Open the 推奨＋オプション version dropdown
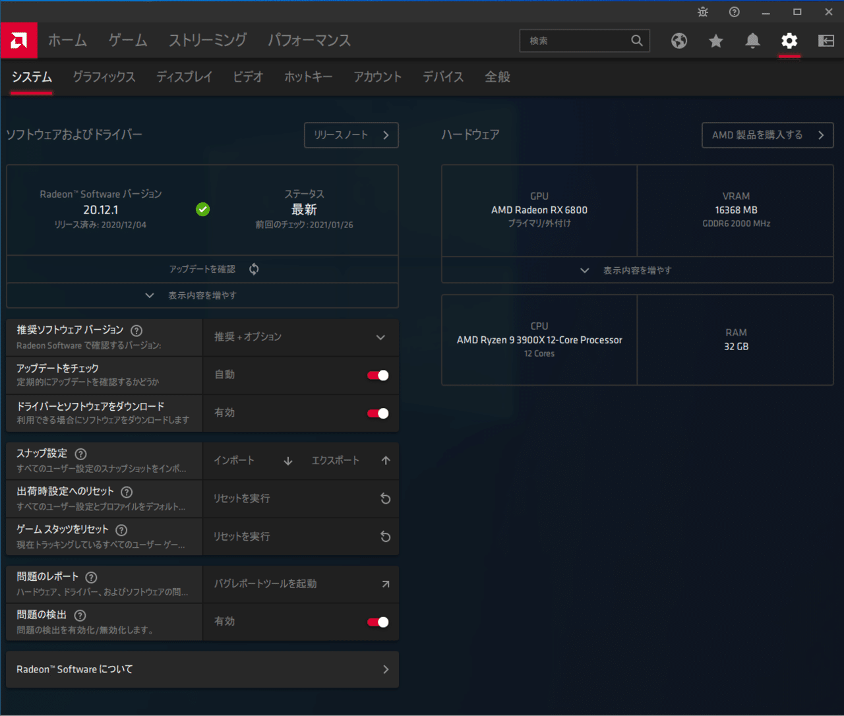Image resolution: width=844 pixels, height=716 pixels. point(301,337)
